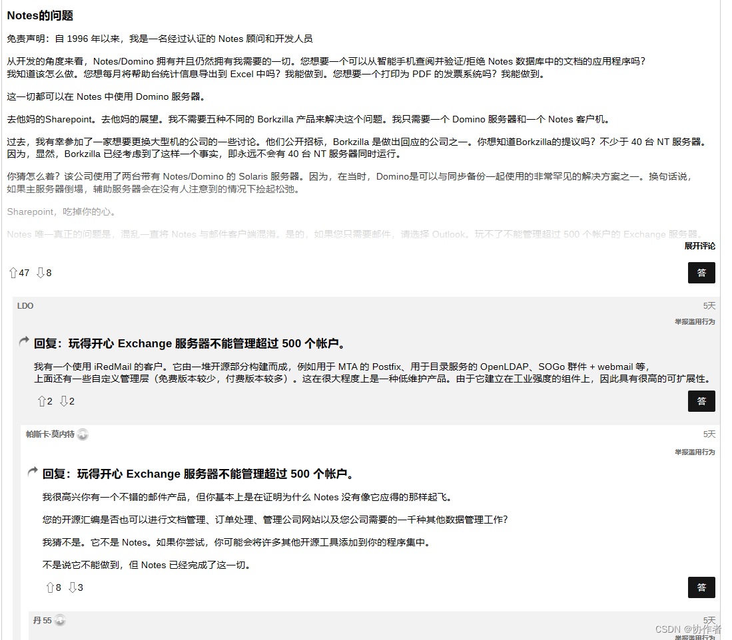Report abuse on 帕斯卡·莫内特's comment

(x=695, y=452)
